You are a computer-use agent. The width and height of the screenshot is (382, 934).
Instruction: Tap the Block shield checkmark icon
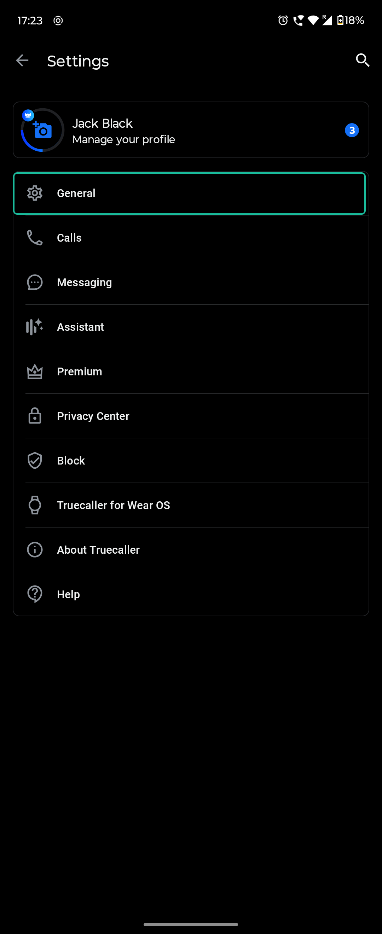35,461
